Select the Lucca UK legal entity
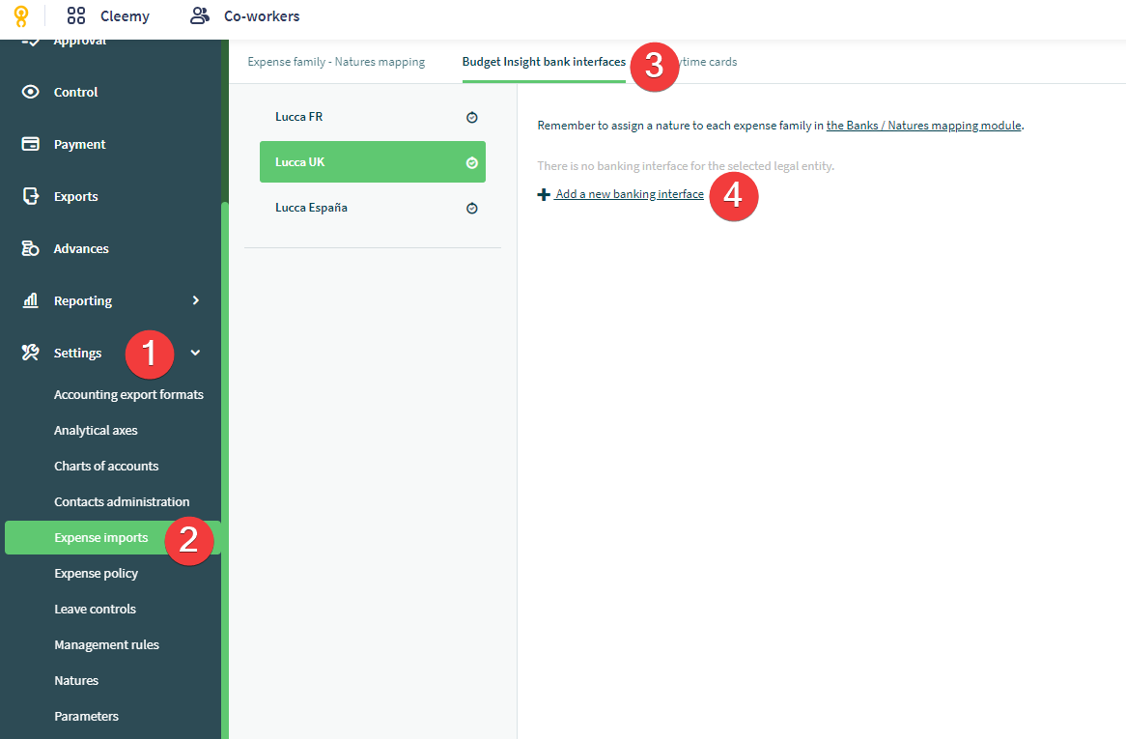The width and height of the screenshot is (1126, 739). pyautogui.click(x=373, y=161)
